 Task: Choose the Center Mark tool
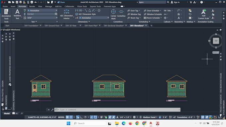click(x=113, y=14)
